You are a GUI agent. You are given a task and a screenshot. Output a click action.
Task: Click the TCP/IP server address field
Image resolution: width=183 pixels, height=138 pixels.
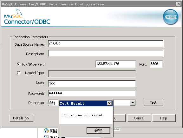point(115,64)
